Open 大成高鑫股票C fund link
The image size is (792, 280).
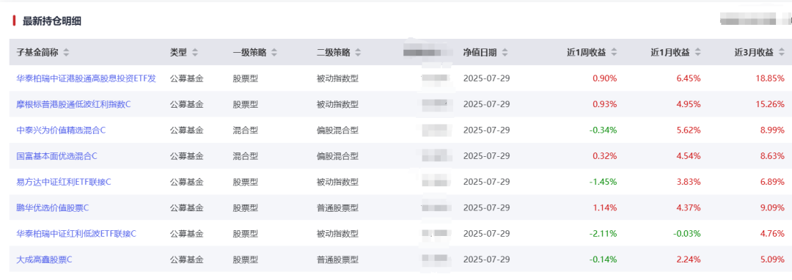coord(45,259)
